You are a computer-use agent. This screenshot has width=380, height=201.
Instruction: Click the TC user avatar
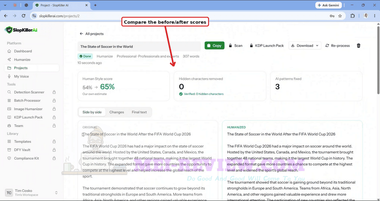9,193
